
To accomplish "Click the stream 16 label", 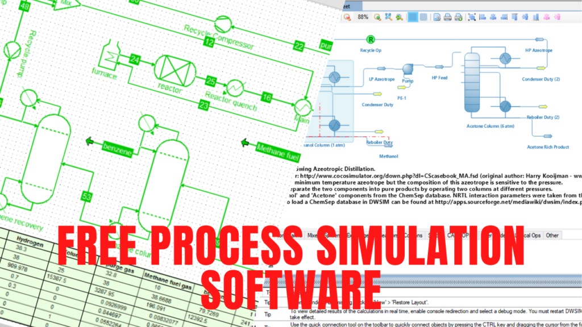I will [x=267, y=97].
